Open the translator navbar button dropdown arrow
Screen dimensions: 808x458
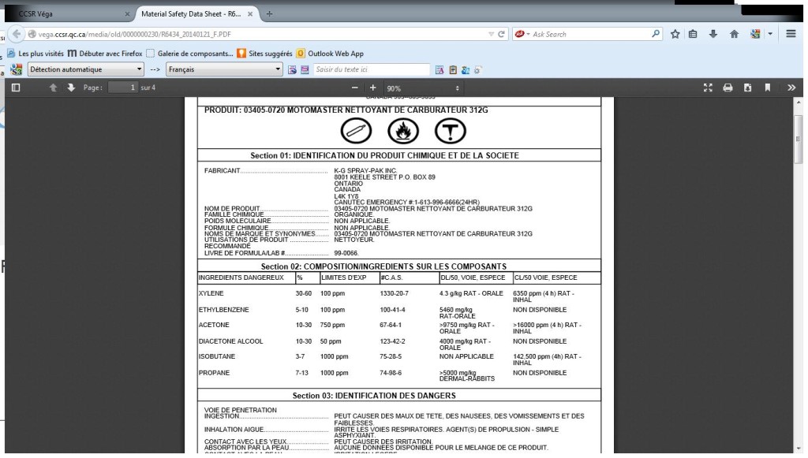tap(770, 34)
